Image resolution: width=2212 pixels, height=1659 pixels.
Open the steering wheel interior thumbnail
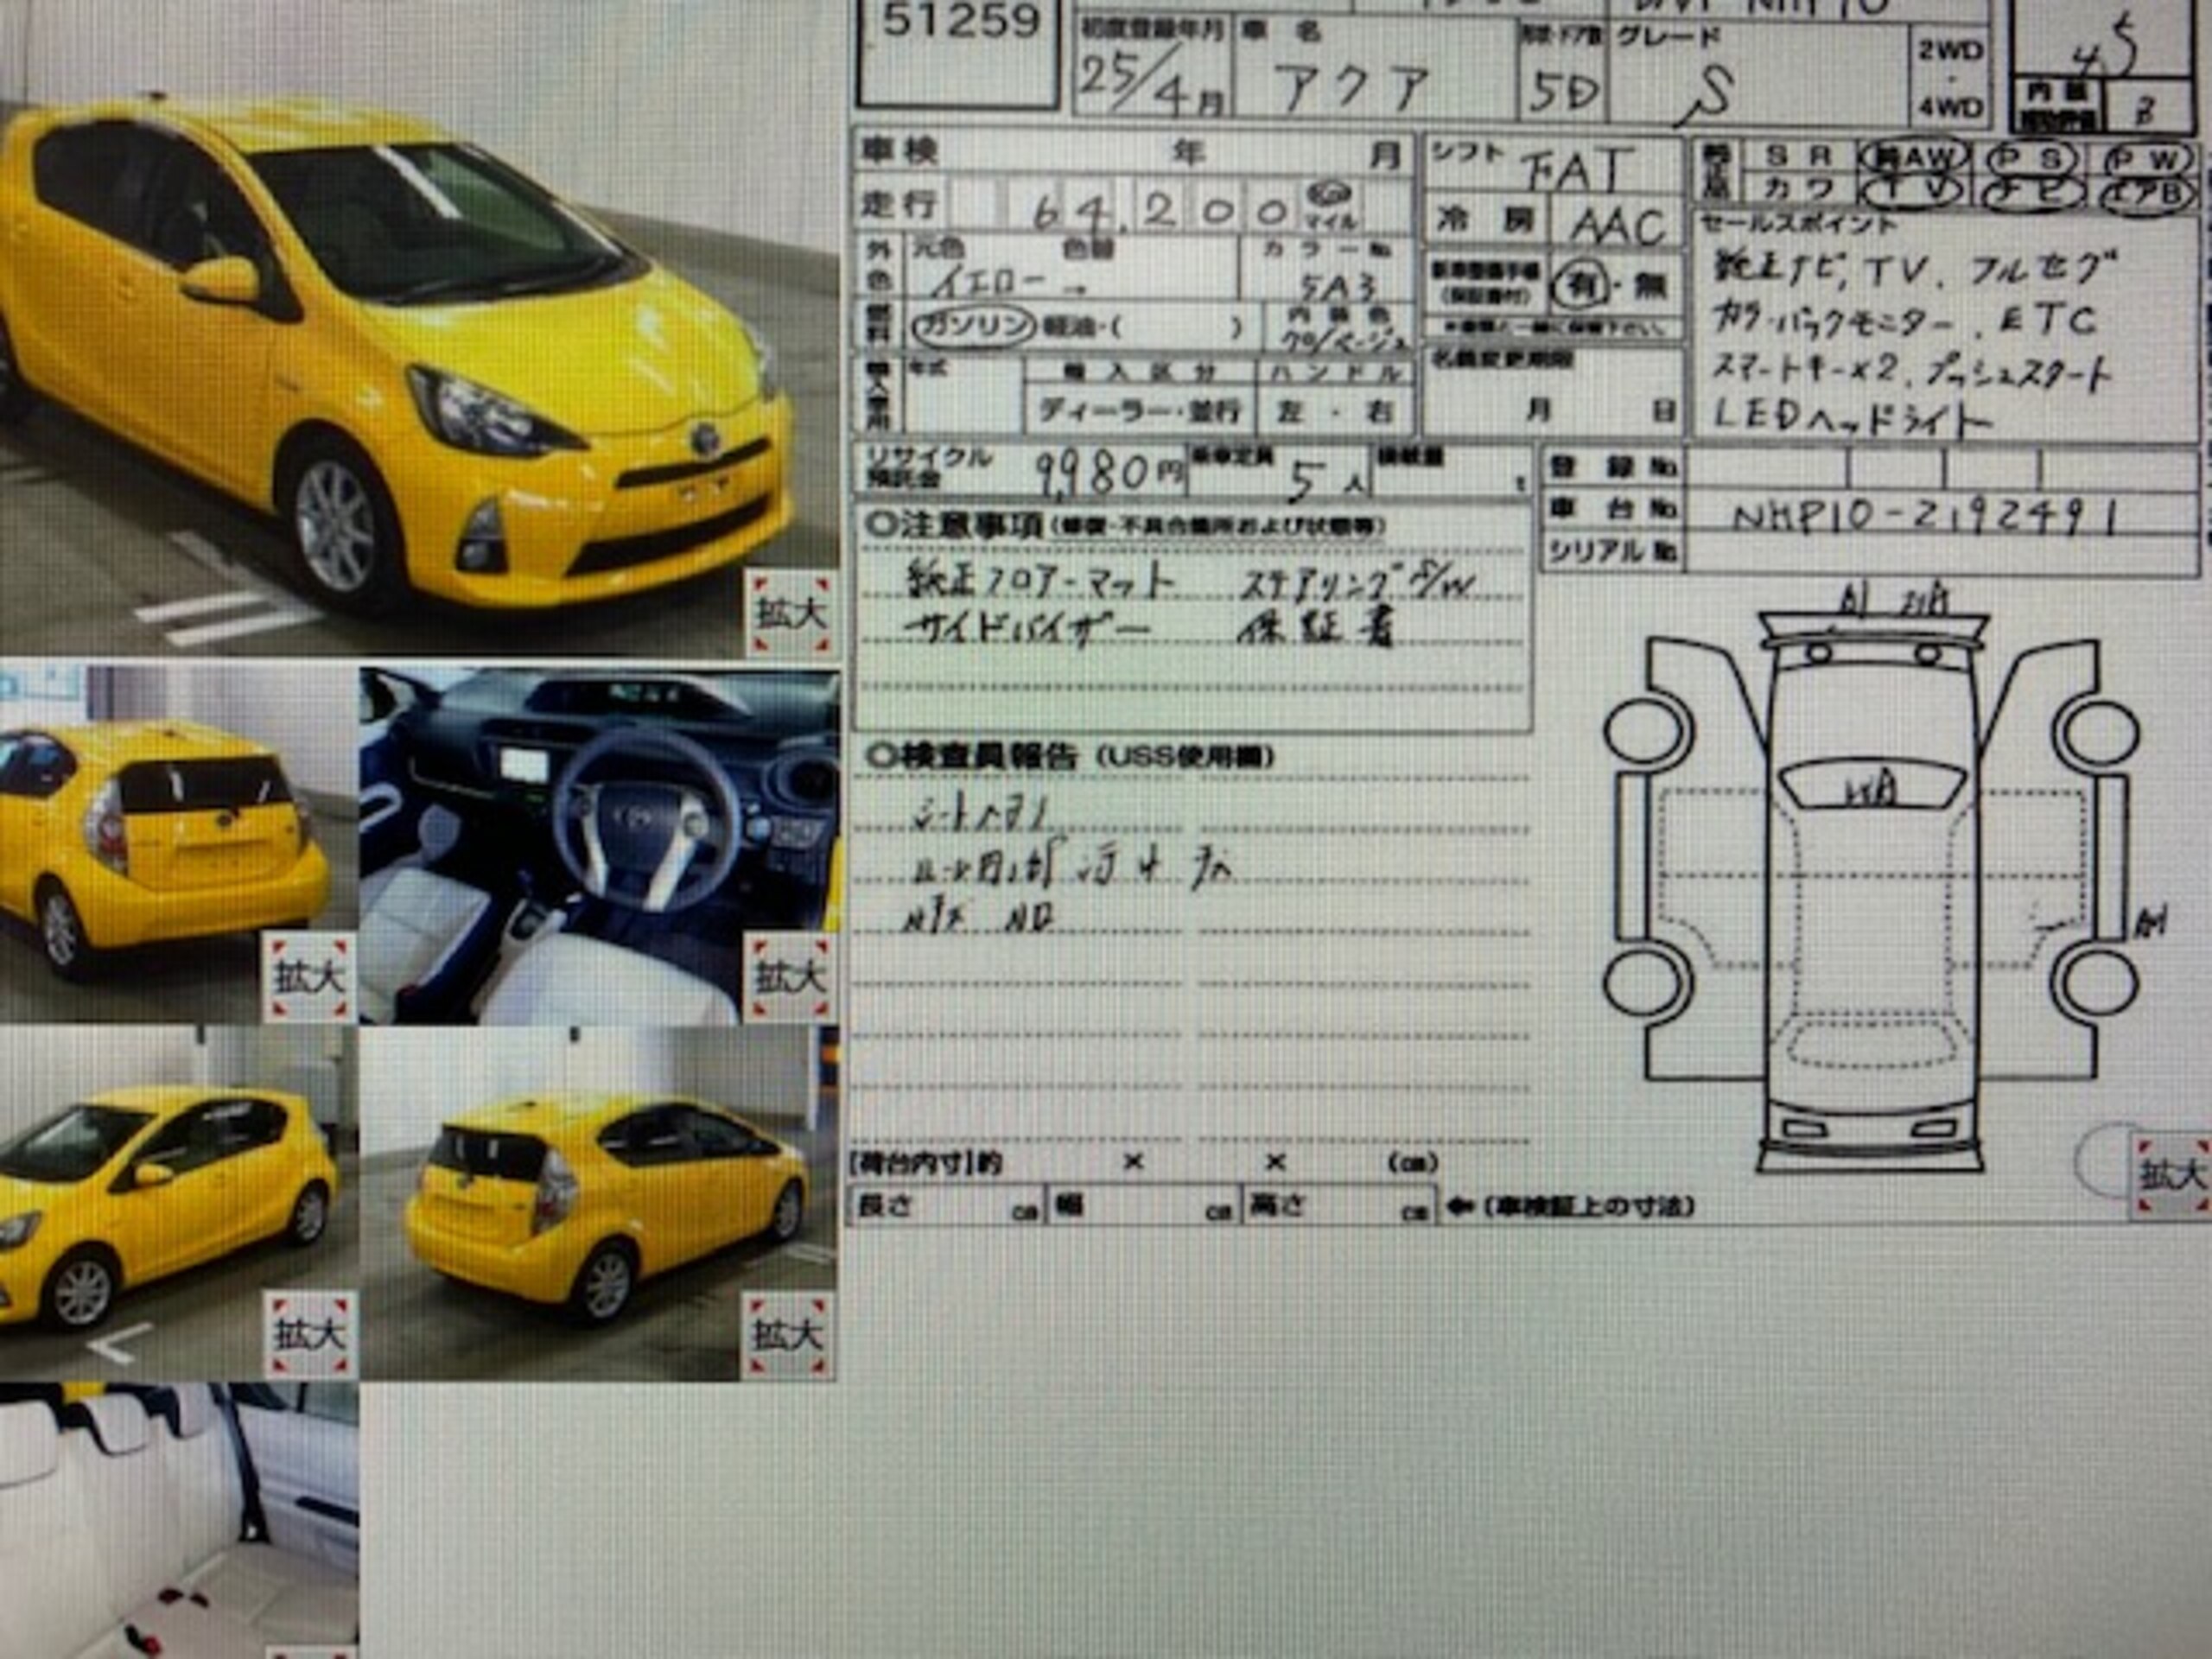[599, 845]
